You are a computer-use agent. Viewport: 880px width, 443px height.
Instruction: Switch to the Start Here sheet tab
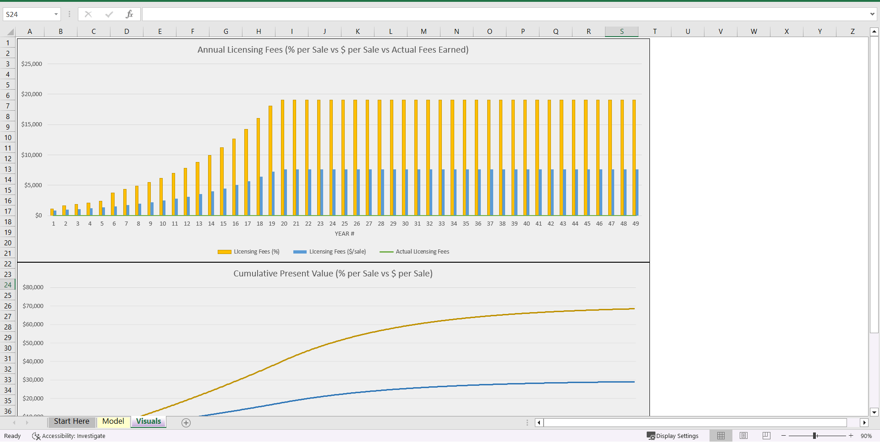point(71,421)
